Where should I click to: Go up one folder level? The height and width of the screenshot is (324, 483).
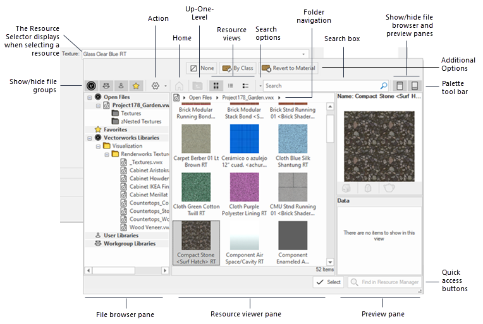(198, 85)
